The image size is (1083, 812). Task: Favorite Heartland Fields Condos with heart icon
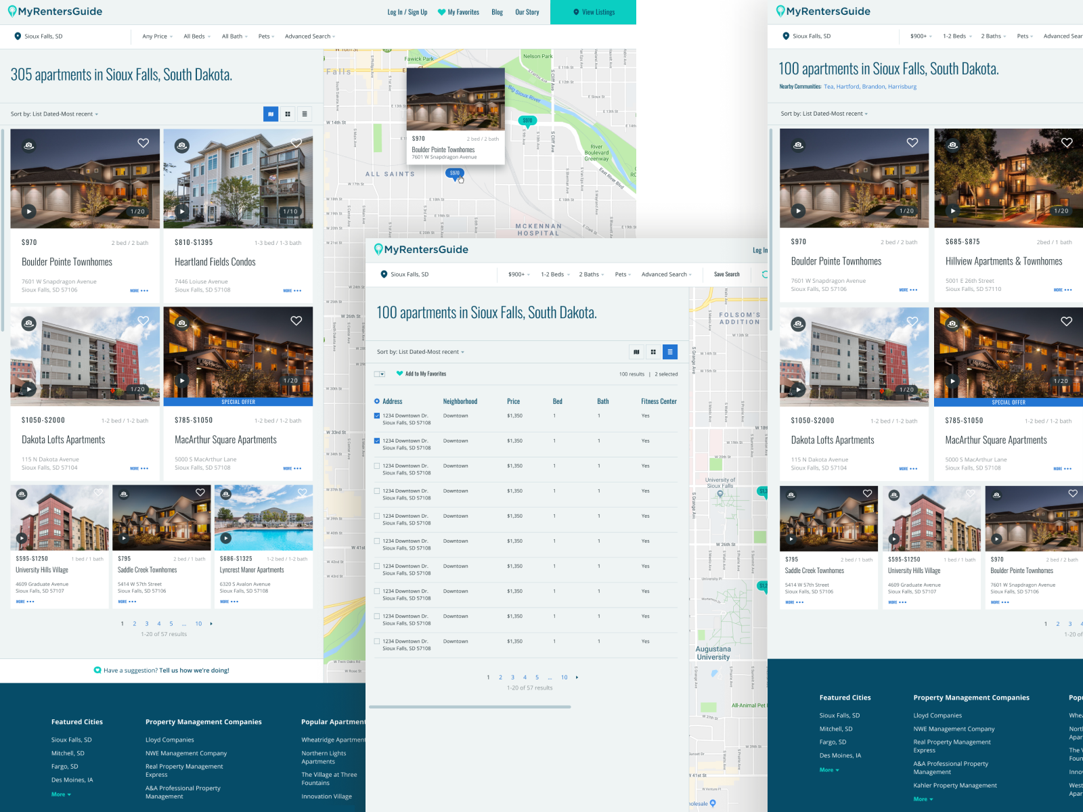(x=296, y=143)
